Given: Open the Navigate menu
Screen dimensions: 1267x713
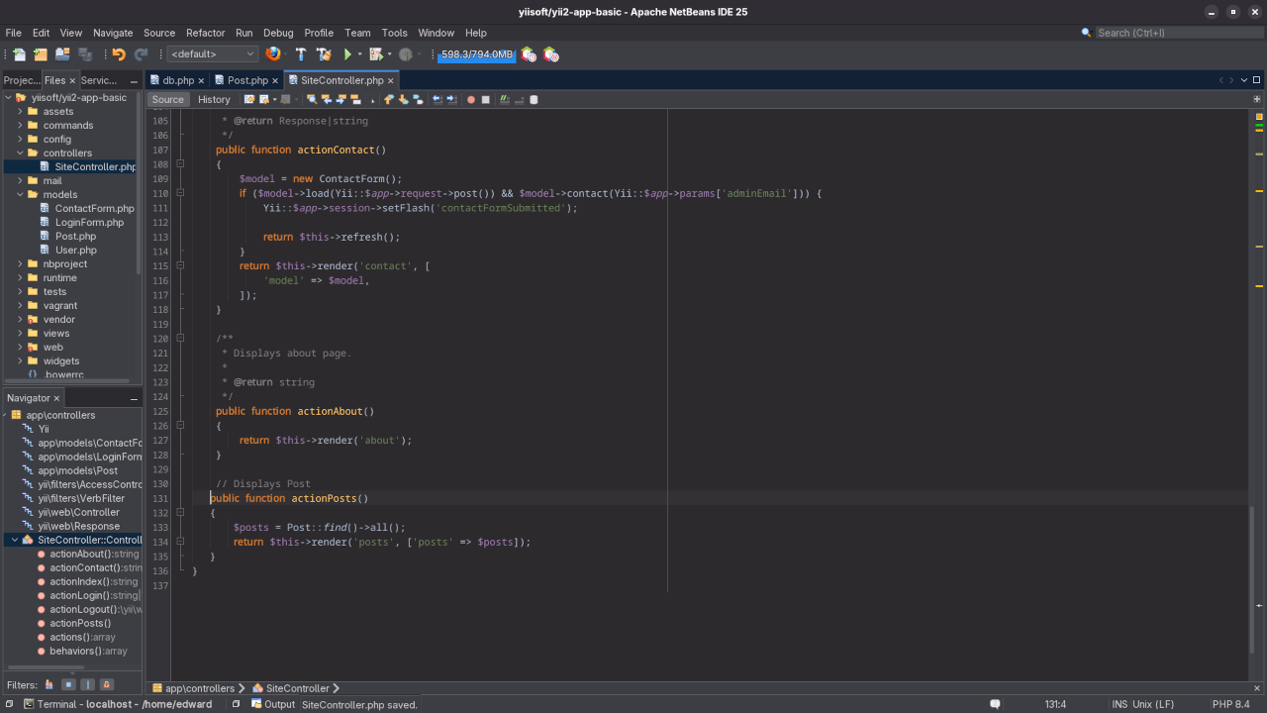Looking at the screenshot, I should pyautogui.click(x=113, y=33).
